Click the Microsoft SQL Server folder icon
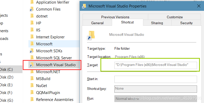 [32, 58]
